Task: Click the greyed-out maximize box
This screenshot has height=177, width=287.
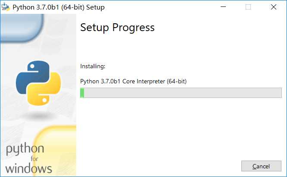Action: click(248, 7)
